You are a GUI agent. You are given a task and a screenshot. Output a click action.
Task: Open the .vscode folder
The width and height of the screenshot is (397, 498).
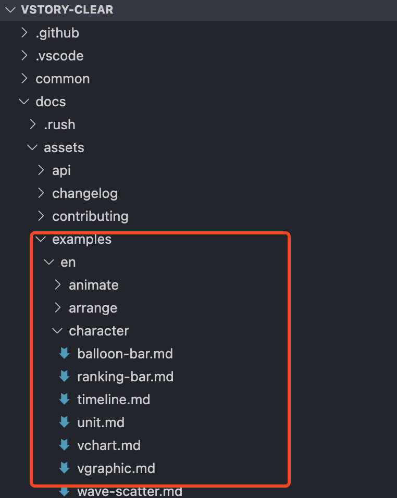point(60,56)
